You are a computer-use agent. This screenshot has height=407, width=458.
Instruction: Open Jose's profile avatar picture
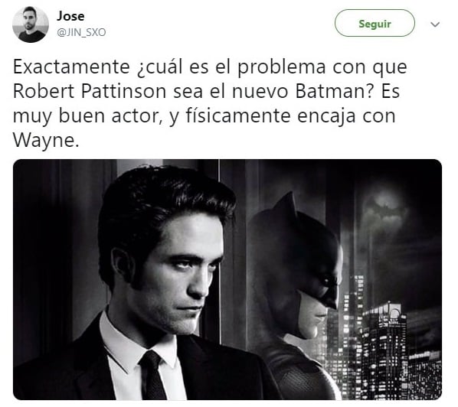(x=31, y=24)
